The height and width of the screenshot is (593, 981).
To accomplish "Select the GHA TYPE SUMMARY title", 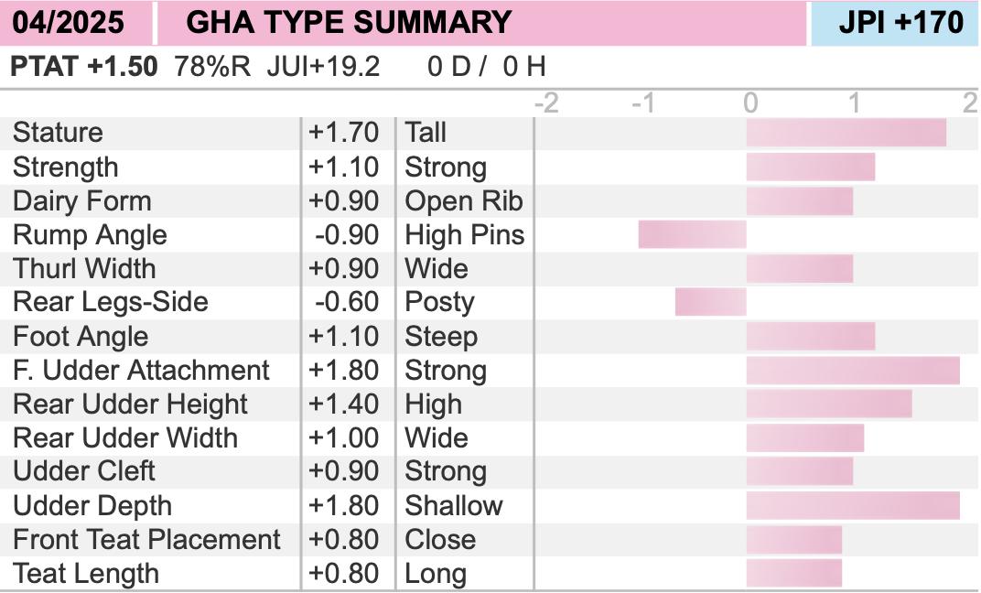I will click(x=349, y=23).
